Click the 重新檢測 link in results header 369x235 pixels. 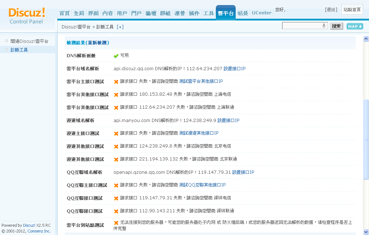97,43
